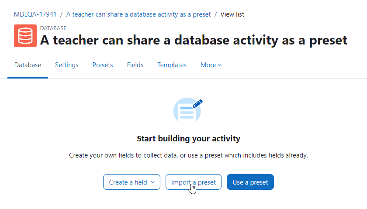Select the Fields tab
The height and width of the screenshot is (209, 367).
click(135, 65)
